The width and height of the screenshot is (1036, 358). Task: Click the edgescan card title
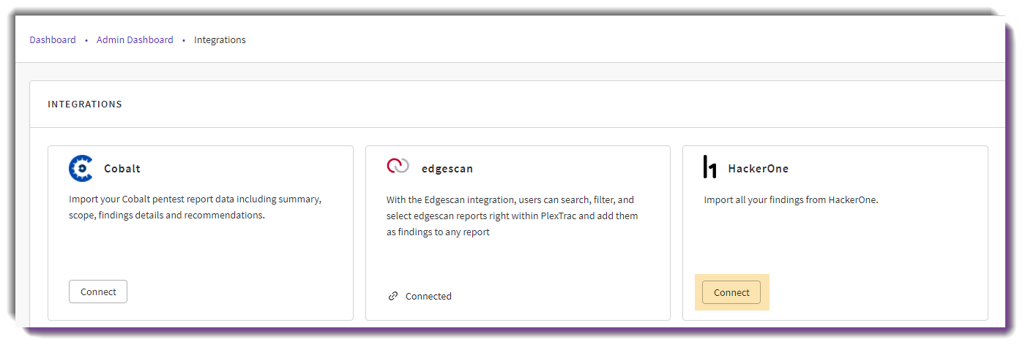[447, 168]
